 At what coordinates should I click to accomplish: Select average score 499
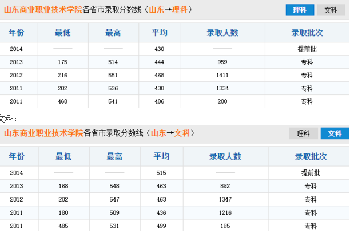(x=161, y=226)
